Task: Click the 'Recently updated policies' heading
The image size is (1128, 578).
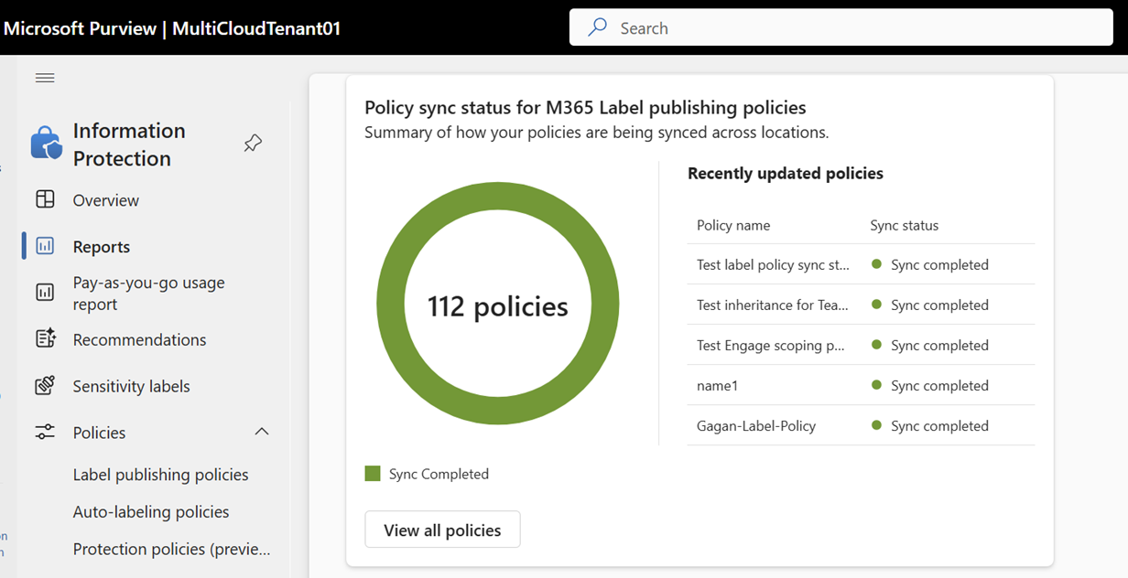Action: coord(786,173)
